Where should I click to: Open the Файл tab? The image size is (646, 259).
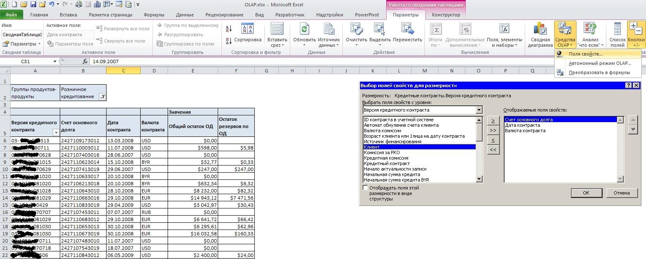click(11, 15)
